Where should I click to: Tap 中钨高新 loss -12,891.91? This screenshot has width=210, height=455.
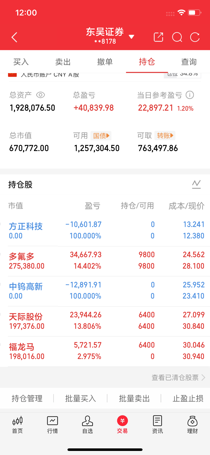pos(83,285)
